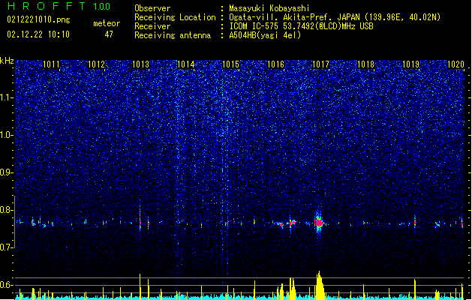
Task: Select the version number 1.00
Action: coord(102,6)
